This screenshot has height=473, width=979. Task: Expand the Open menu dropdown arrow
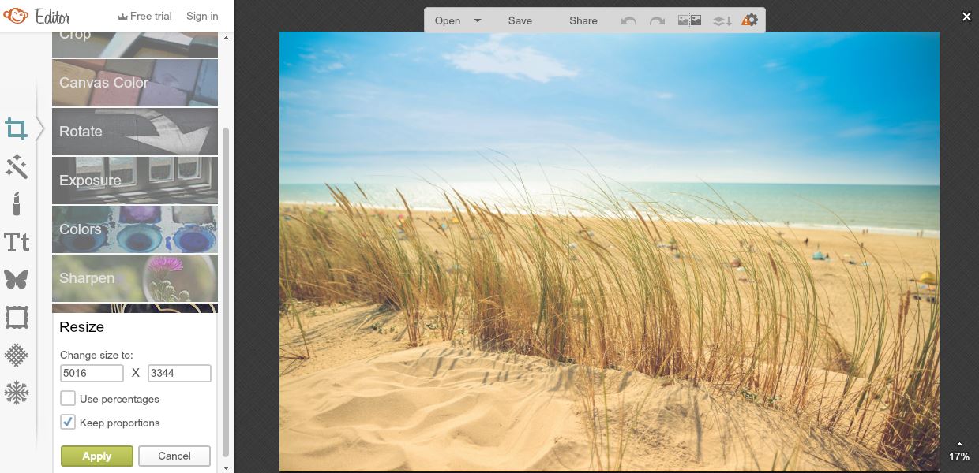point(478,20)
